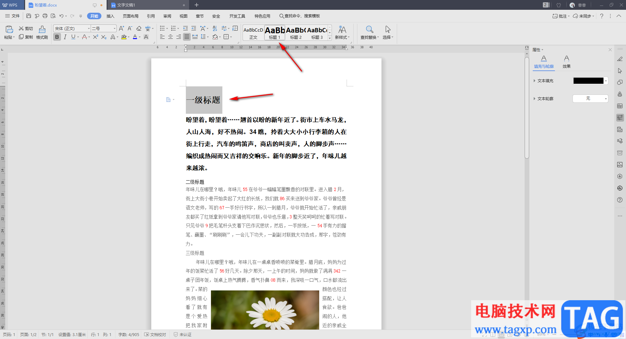Open Print Preview from quick access bar
This screenshot has width=626, height=339.
pos(53,16)
